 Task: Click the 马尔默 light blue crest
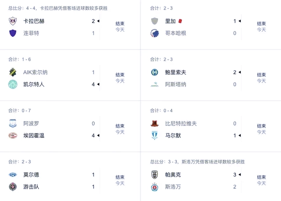[155, 136]
